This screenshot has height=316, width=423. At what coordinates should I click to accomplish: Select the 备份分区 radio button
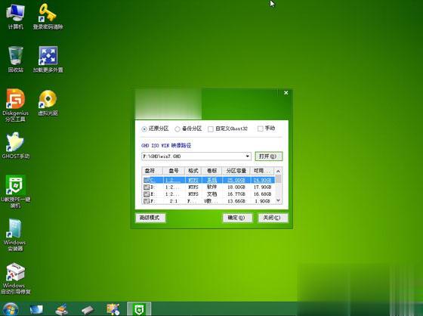(178, 129)
